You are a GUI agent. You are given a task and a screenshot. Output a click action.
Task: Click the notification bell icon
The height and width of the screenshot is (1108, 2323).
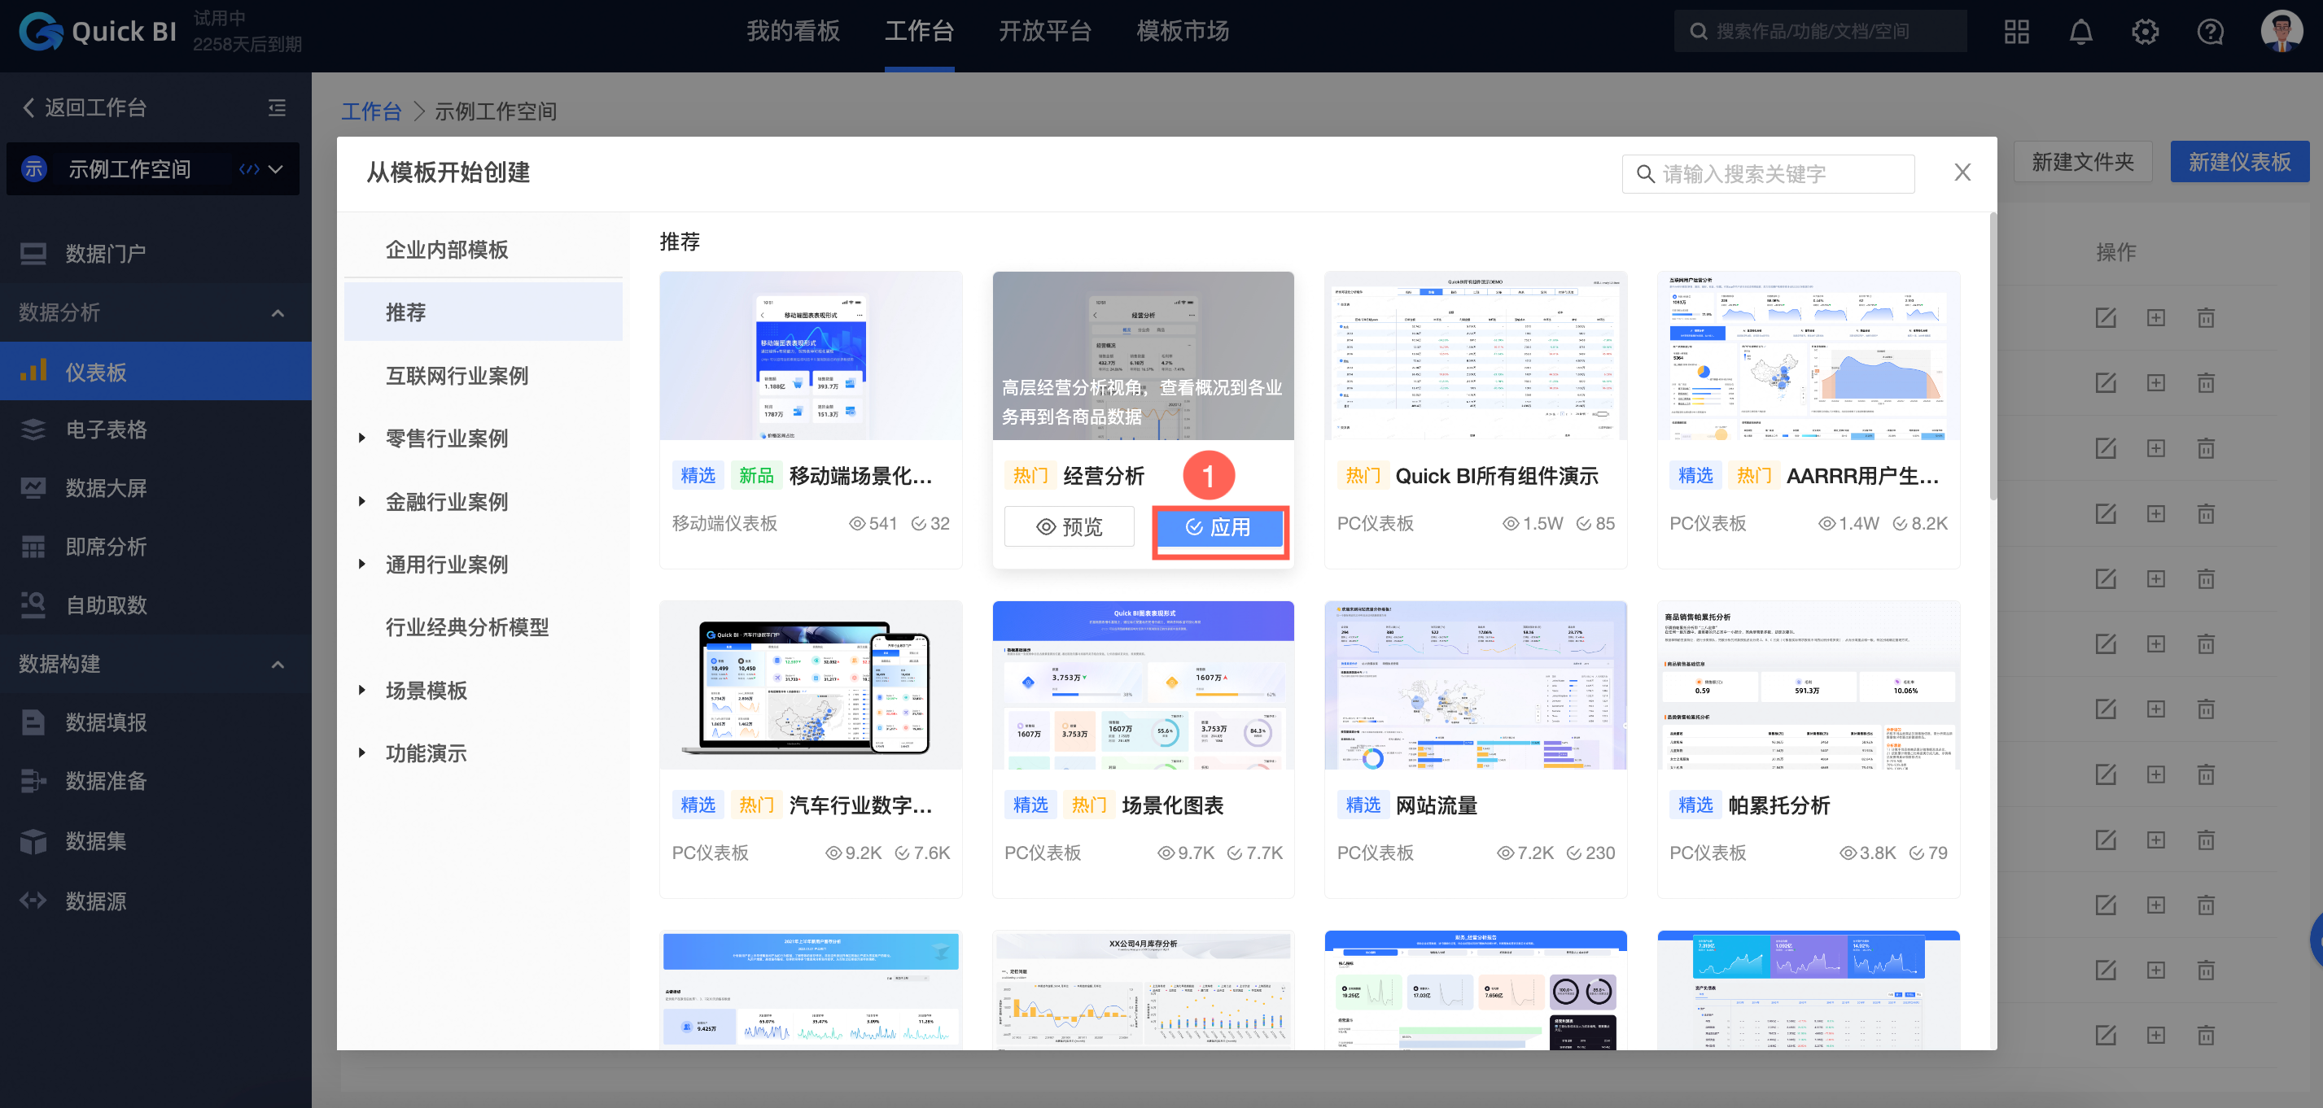pos(2080,31)
